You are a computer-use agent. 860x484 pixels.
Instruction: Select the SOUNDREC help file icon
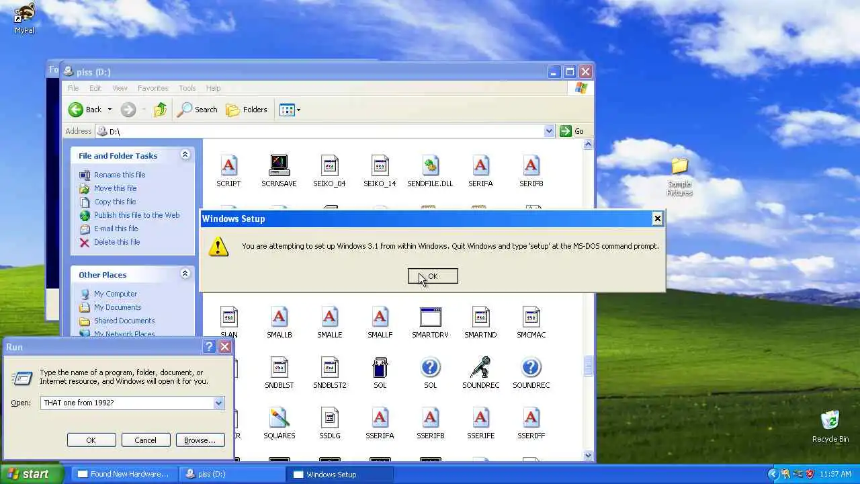531,367
